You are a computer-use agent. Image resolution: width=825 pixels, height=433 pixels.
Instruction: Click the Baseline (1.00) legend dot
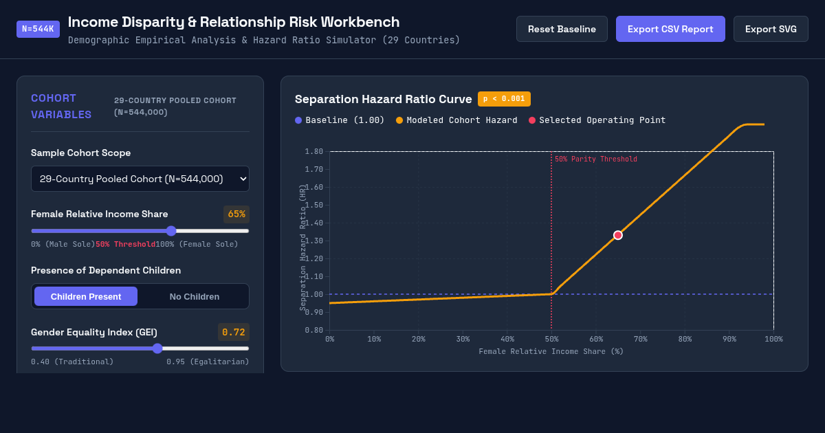298,120
